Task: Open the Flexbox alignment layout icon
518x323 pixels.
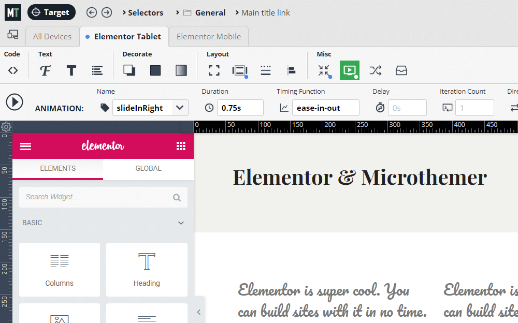Action: [291, 70]
